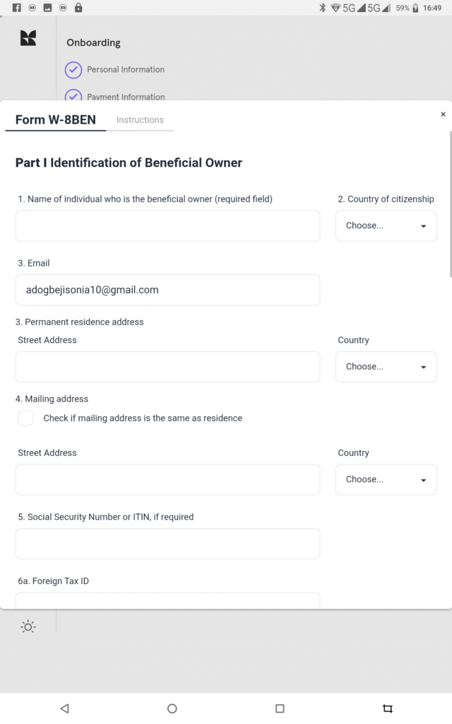This screenshot has height=724, width=452.
Task: Open the Payment Information onboarding step
Action: tap(126, 96)
